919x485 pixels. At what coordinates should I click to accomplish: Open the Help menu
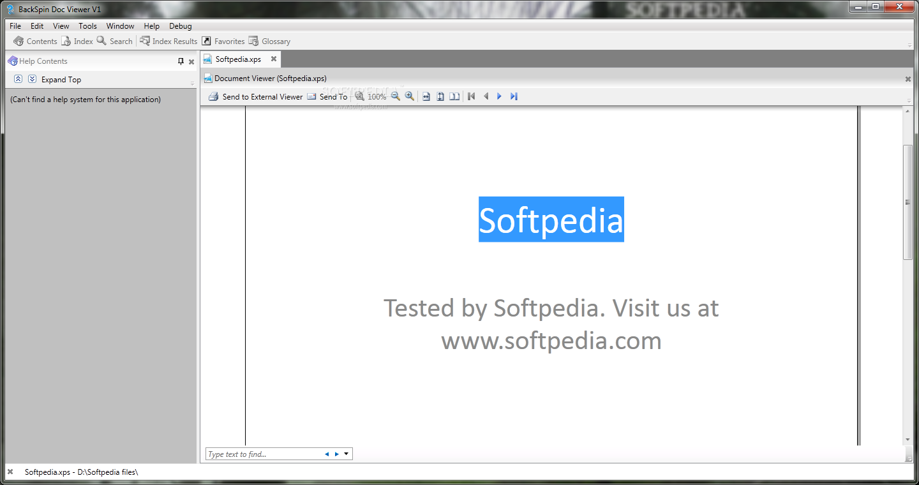coord(151,26)
